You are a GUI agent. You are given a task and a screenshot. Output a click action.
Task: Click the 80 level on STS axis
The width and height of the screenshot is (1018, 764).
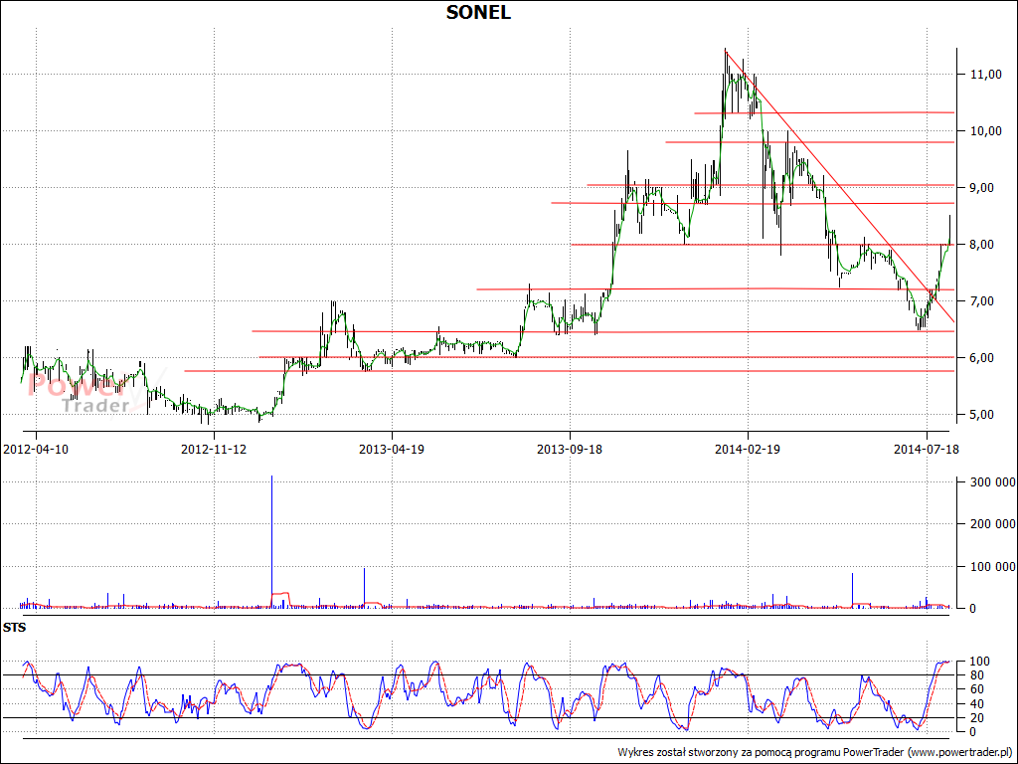click(x=976, y=675)
